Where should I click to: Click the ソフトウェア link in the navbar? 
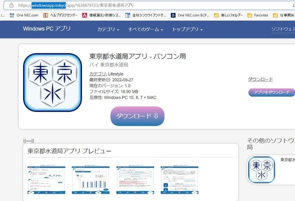coord(283,29)
